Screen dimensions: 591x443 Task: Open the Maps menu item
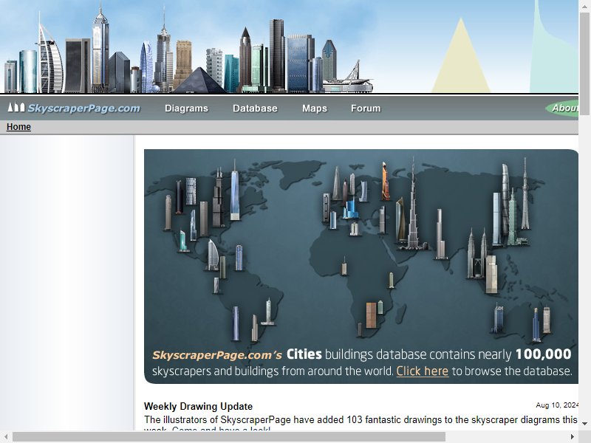tap(315, 109)
